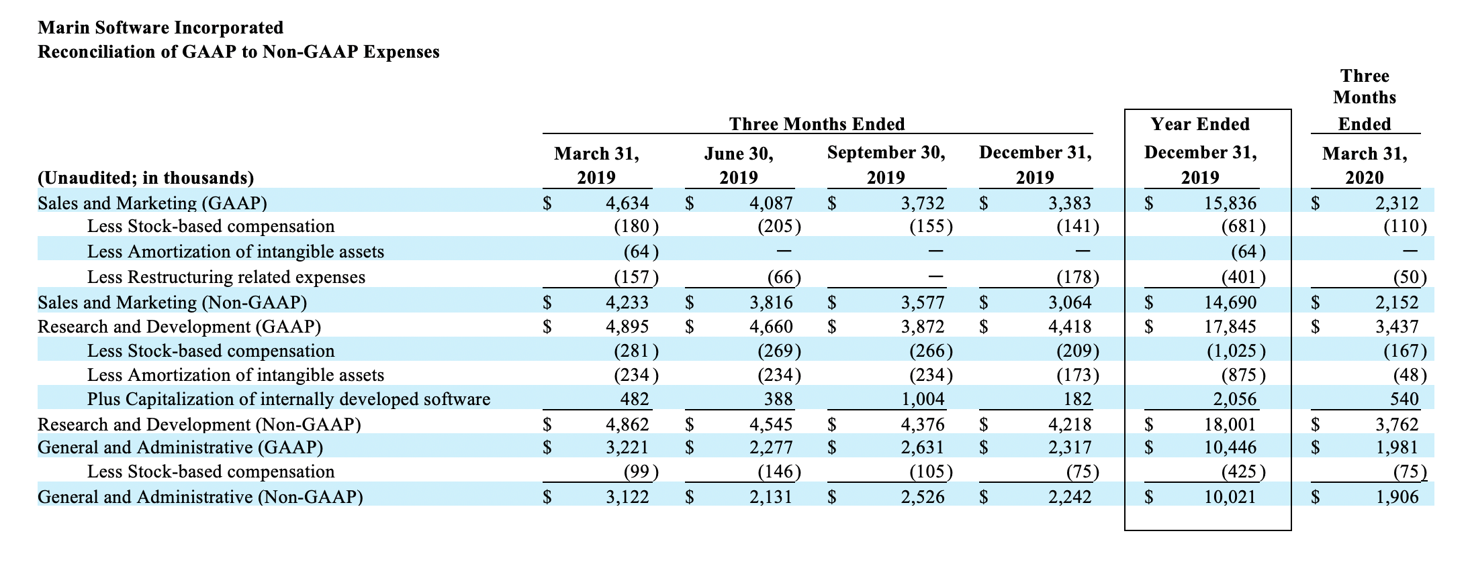1468x566 pixels.
Task: Click 'Reconciliation of GAAP to Non-GAAP Expenses' heading
Action: click(238, 52)
